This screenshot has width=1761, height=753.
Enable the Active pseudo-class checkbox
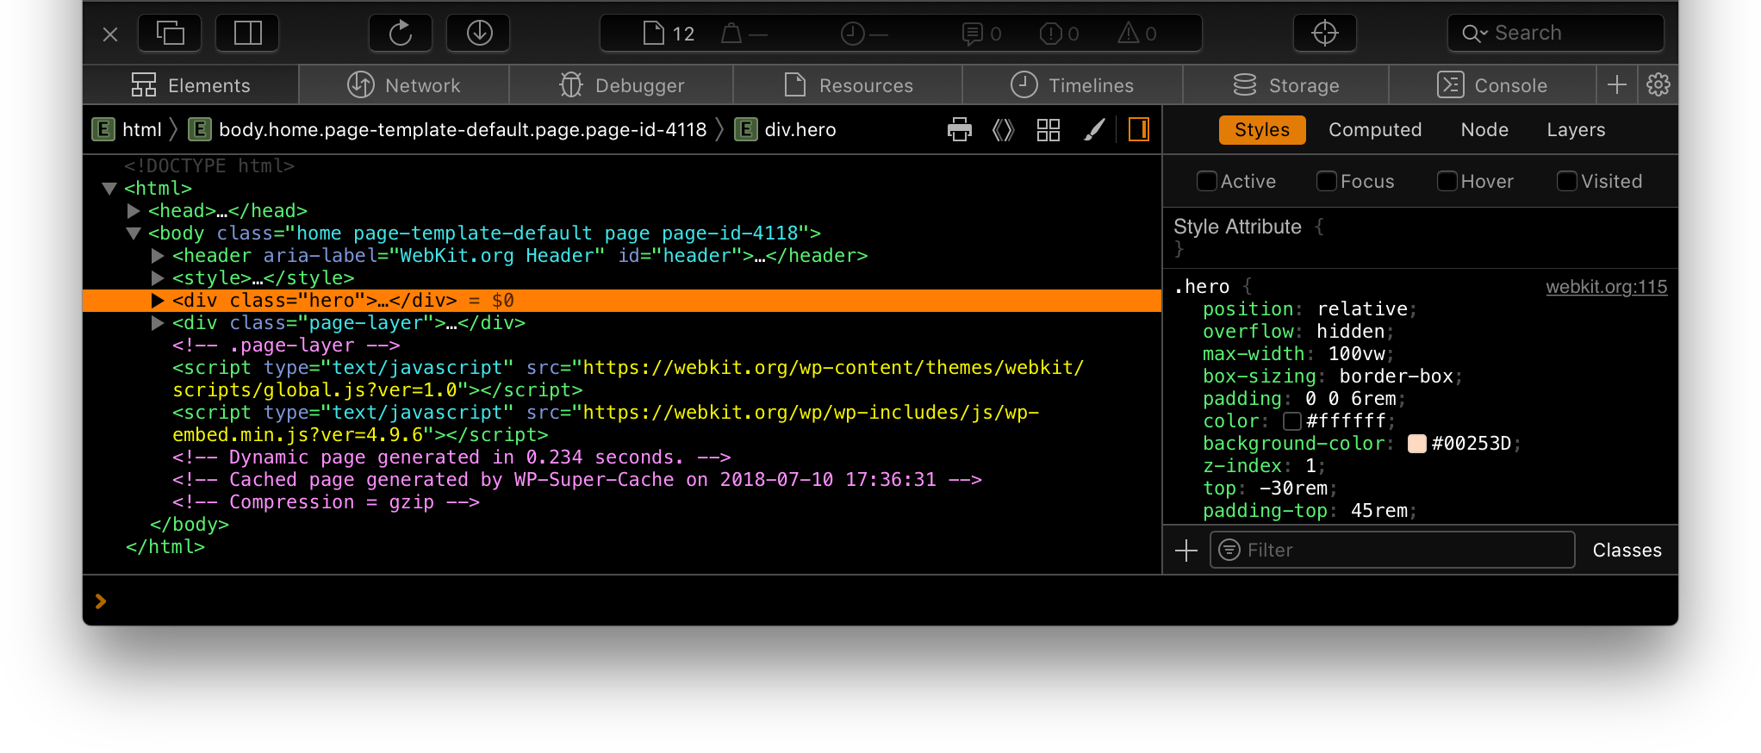pyautogui.click(x=1207, y=181)
